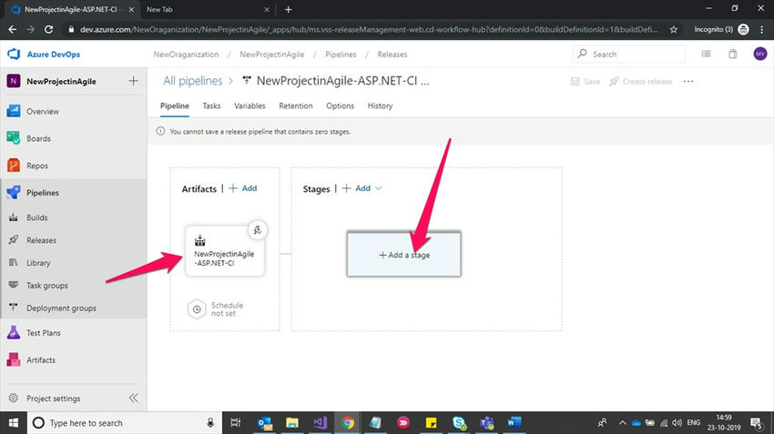Select the NewProjectinAgile-ASP.NET-CI artifact card
The width and height of the screenshot is (774, 434).
click(x=225, y=250)
